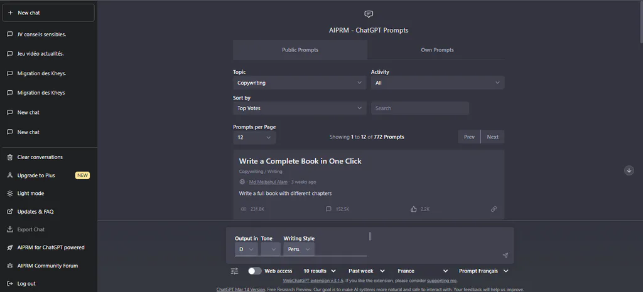Screen dimensions: 643x292
Task: Open the Prompt Français dropdown
Action: tap(484, 271)
